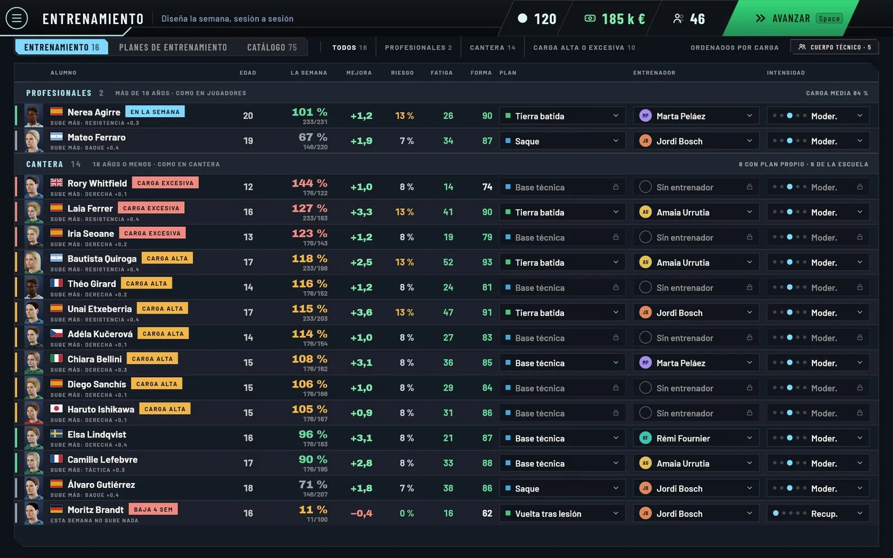The width and height of the screenshot is (893, 558).
Task: Show all students with Todos 16
Action: pos(349,47)
